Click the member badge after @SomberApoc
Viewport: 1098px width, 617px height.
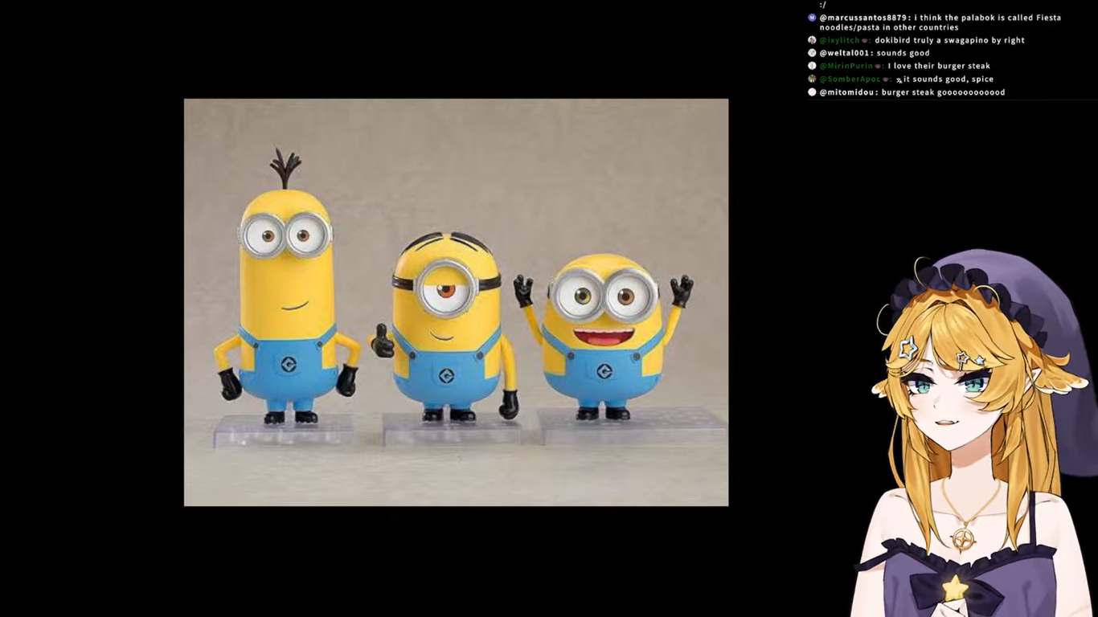(x=887, y=80)
